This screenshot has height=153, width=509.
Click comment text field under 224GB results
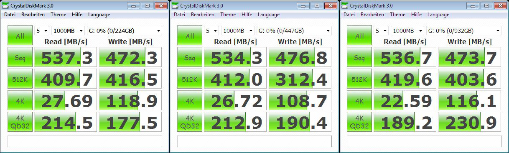pyautogui.click(x=85, y=141)
